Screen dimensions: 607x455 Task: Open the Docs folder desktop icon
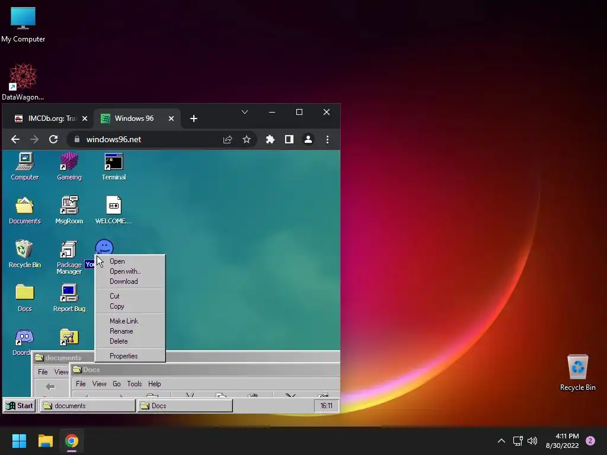pos(25,298)
